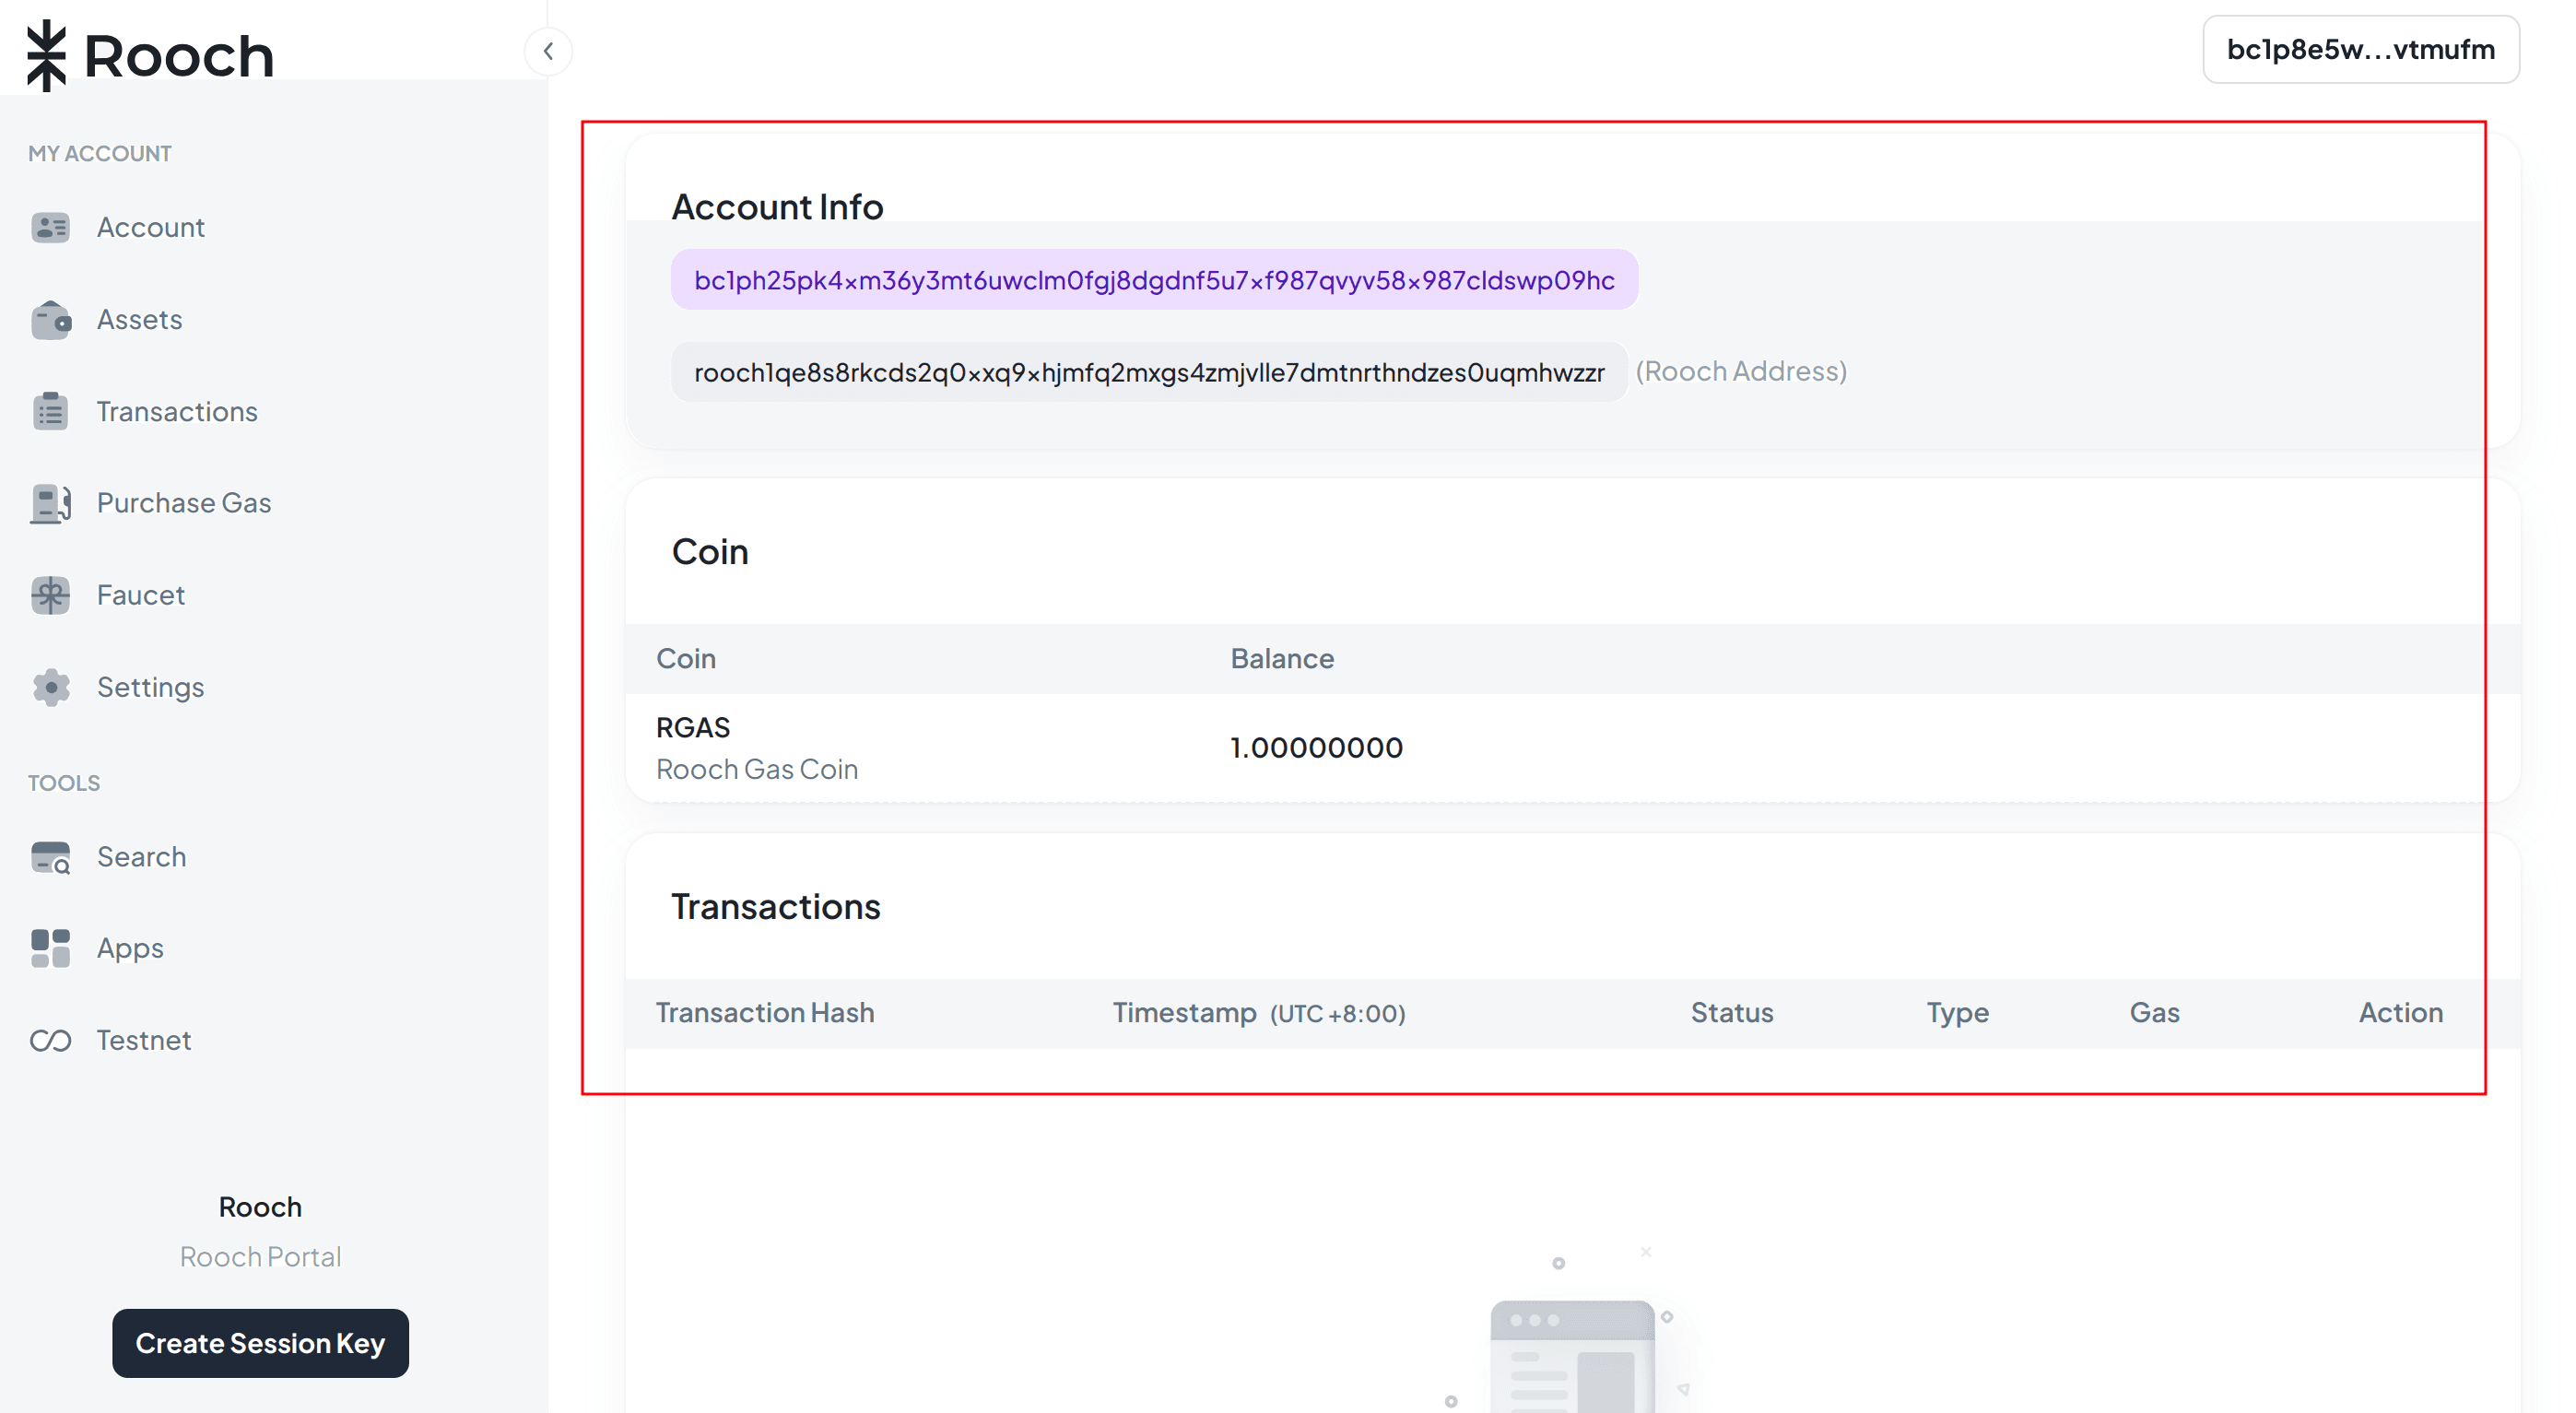
Task: Click the RGAS coin name
Action: pyautogui.click(x=693, y=727)
